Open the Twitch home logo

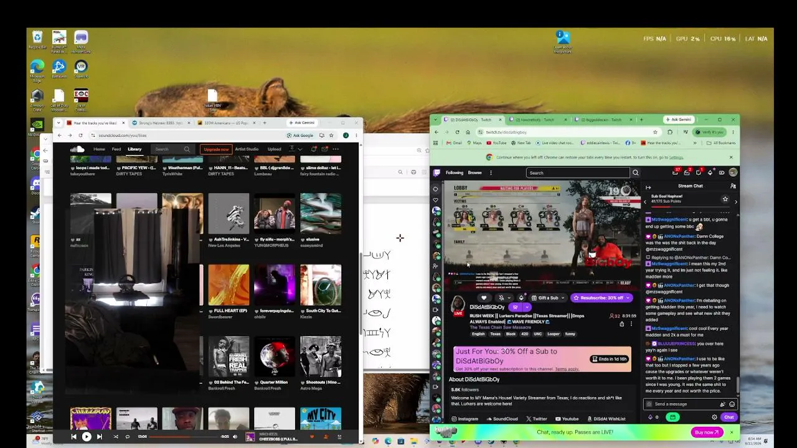click(x=437, y=173)
